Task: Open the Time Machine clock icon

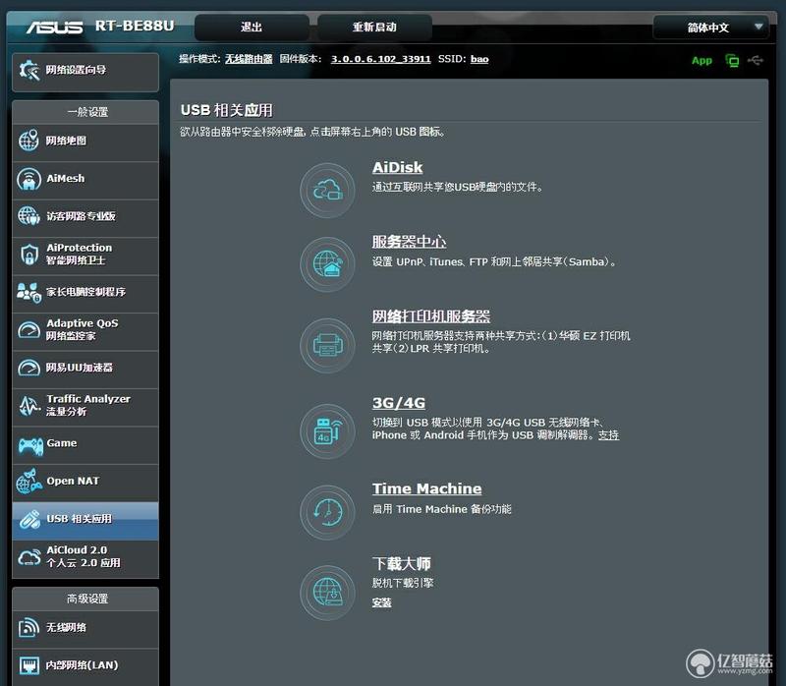Action: pyautogui.click(x=327, y=512)
